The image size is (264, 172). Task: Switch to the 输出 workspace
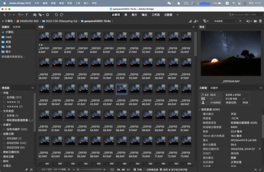tap(144, 15)
